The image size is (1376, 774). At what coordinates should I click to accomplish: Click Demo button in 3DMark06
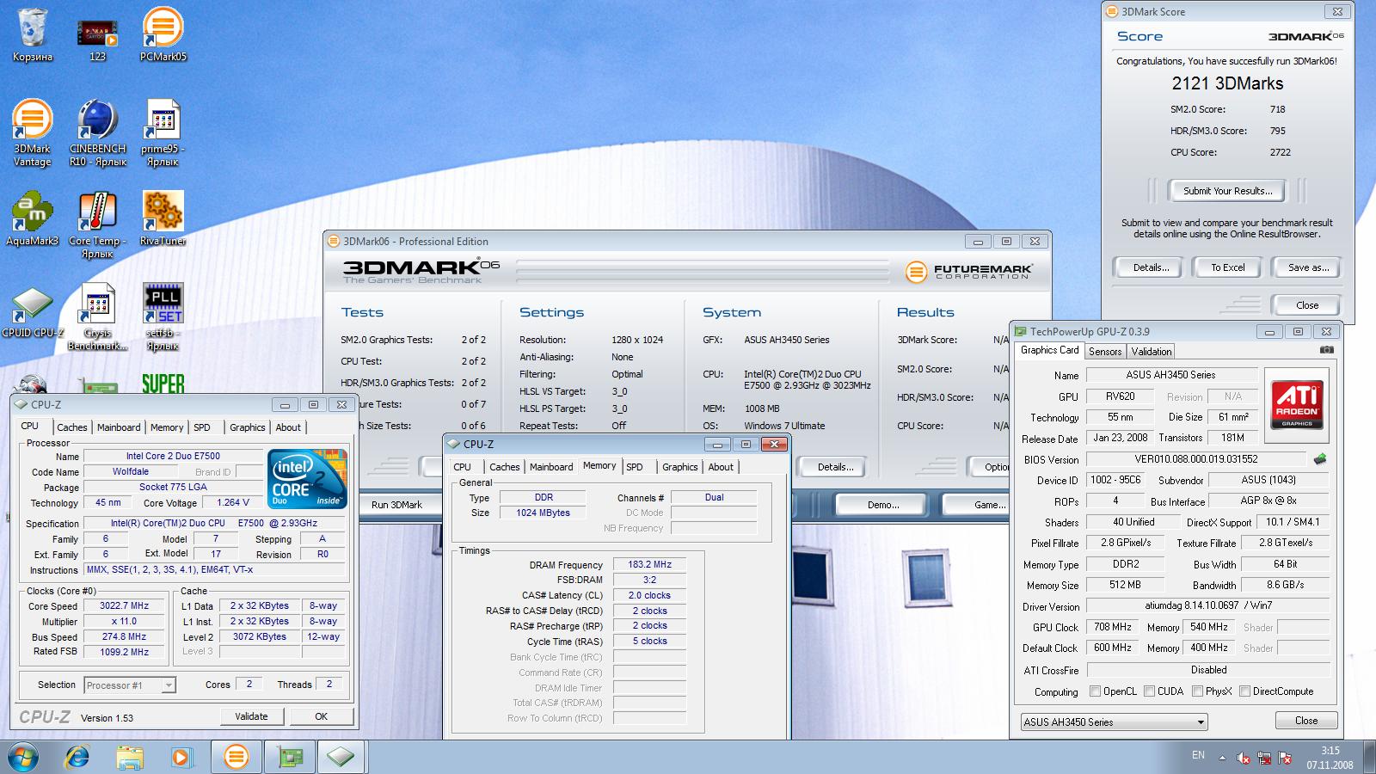(883, 505)
